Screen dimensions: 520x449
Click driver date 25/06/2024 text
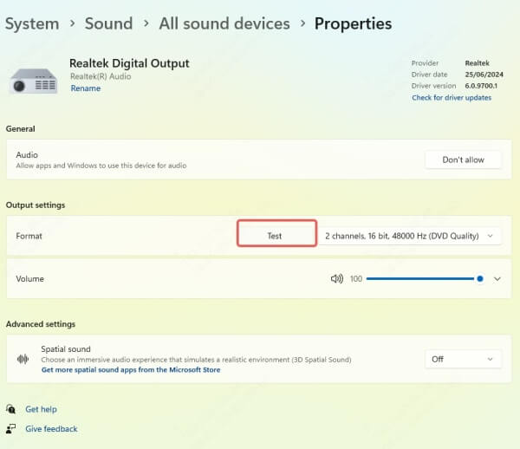point(484,75)
